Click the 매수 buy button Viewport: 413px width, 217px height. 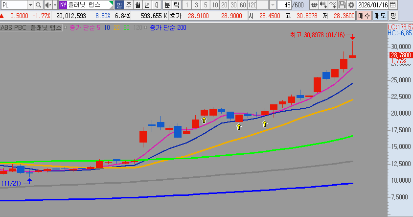[x=364, y=16]
